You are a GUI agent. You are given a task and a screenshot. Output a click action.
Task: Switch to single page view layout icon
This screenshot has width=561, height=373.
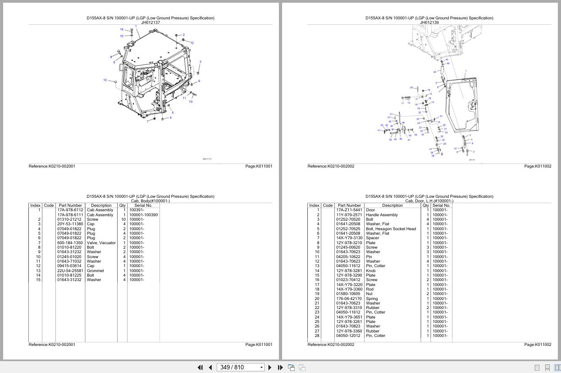click(x=536, y=368)
